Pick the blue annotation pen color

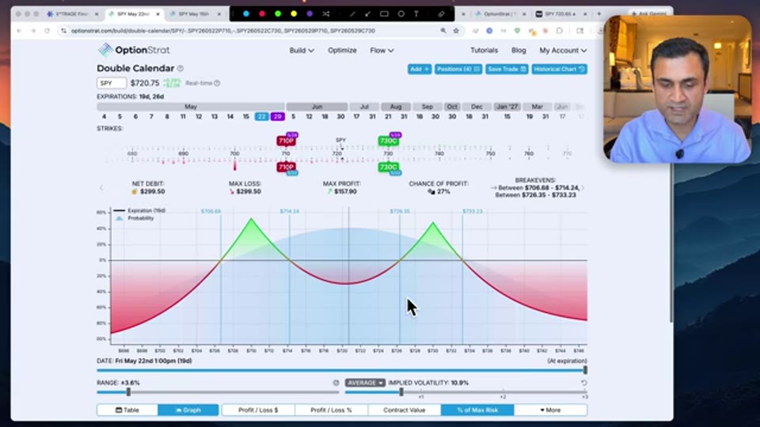click(x=246, y=14)
